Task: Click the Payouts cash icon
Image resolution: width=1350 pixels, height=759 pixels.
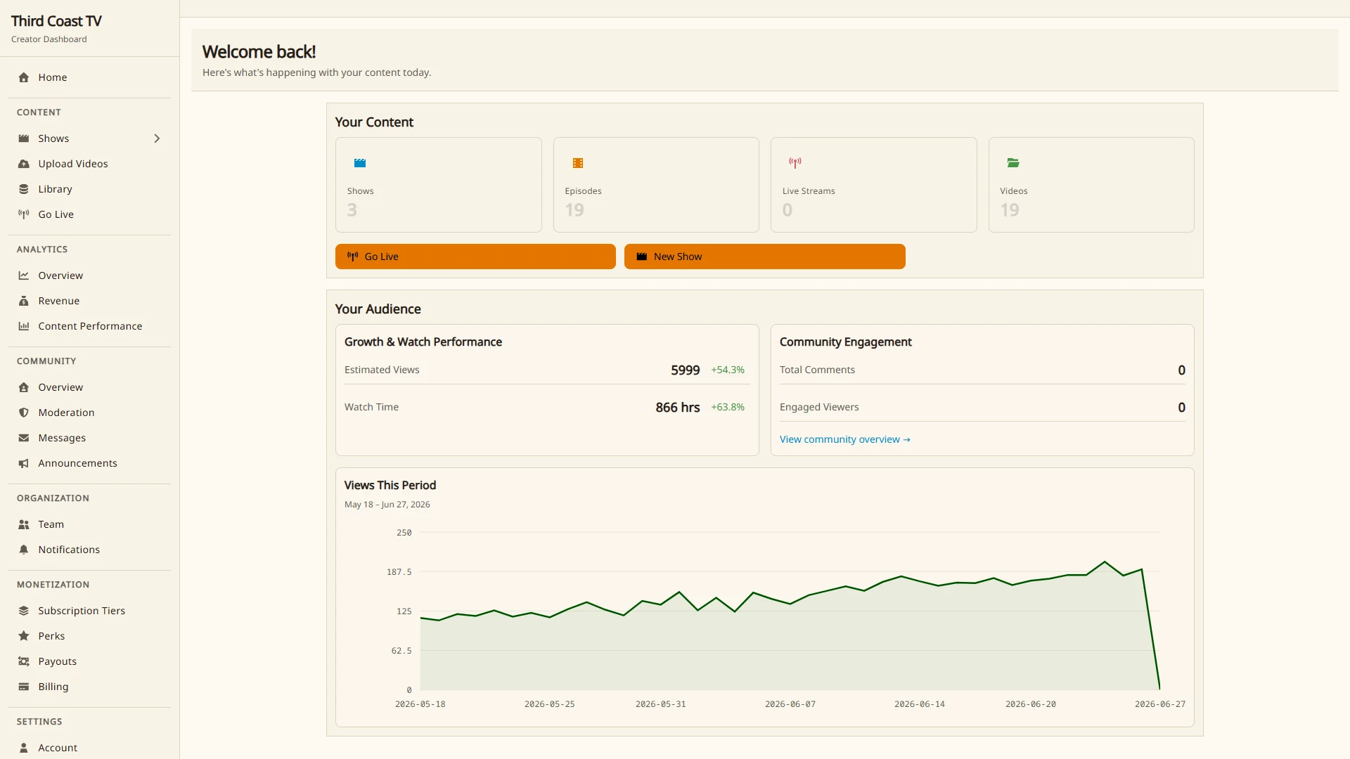Action: click(24, 661)
